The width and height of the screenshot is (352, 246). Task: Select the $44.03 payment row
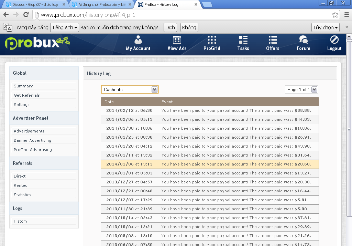210,119
